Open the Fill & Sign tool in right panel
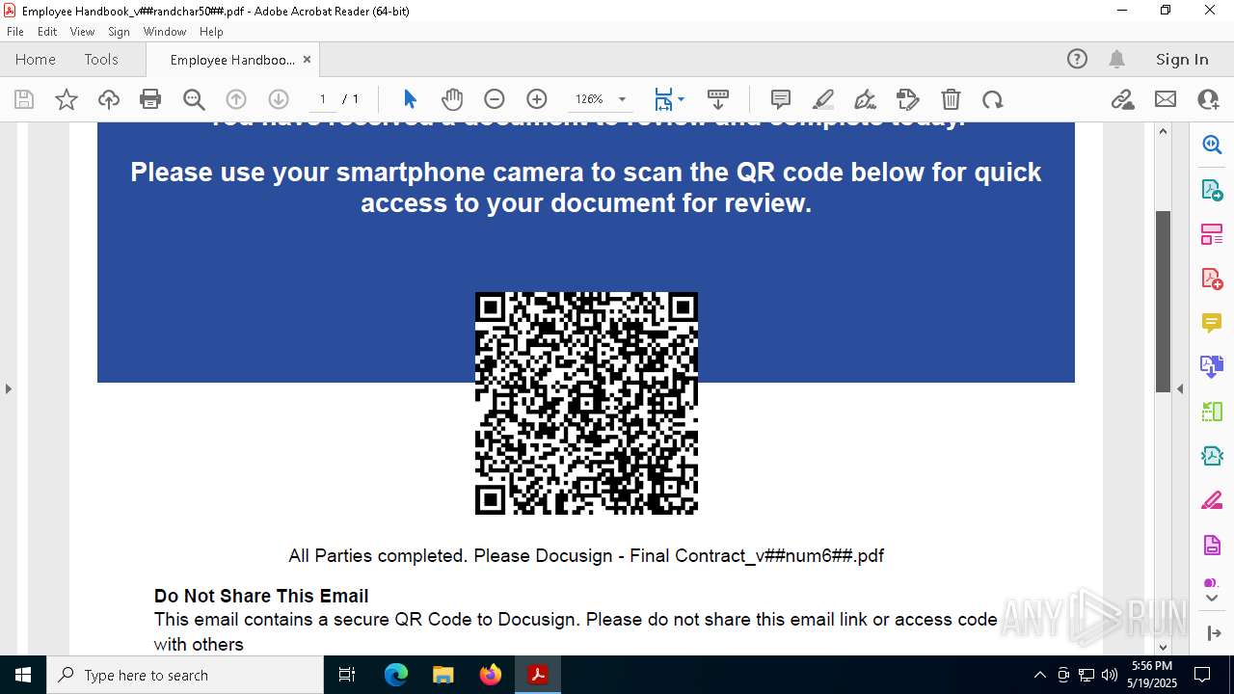This screenshot has height=694, width=1234. 1212,500
